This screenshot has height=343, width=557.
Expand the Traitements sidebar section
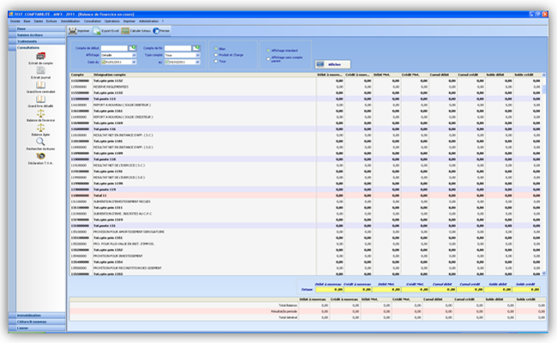[37, 41]
